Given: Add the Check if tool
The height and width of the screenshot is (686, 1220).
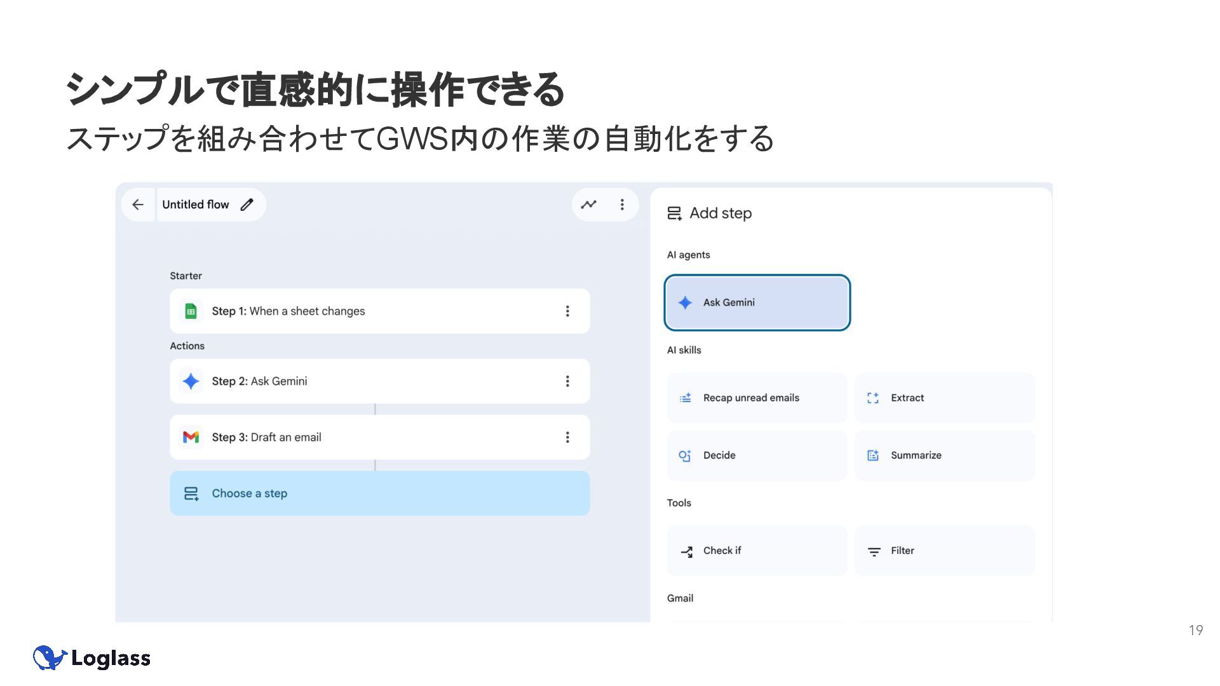Looking at the screenshot, I should click(757, 551).
